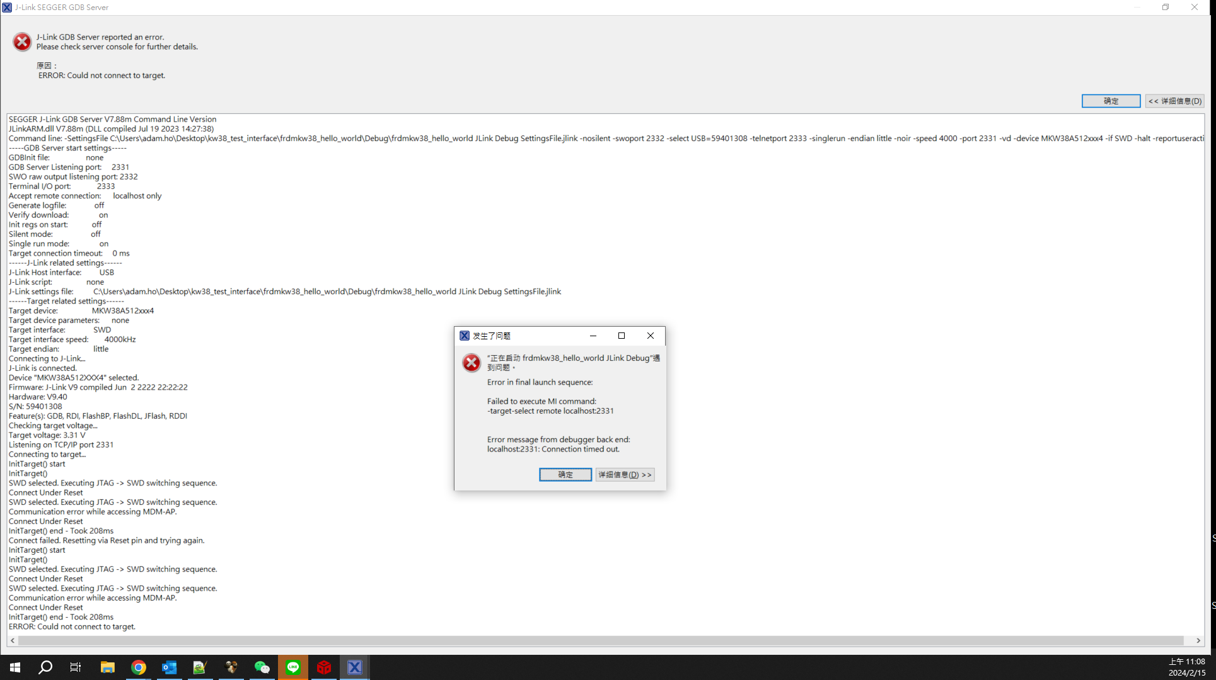Image resolution: width=1216 pixels, height=680 pixels.
Task: Minimize the 发生了问题 dialog window
Action: [x=593, y=336]
